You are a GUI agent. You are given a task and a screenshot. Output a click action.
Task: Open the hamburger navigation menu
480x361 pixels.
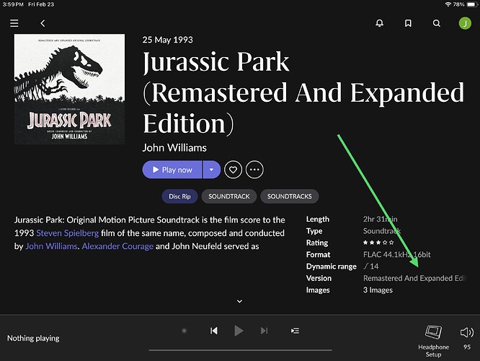click(14, 24)
